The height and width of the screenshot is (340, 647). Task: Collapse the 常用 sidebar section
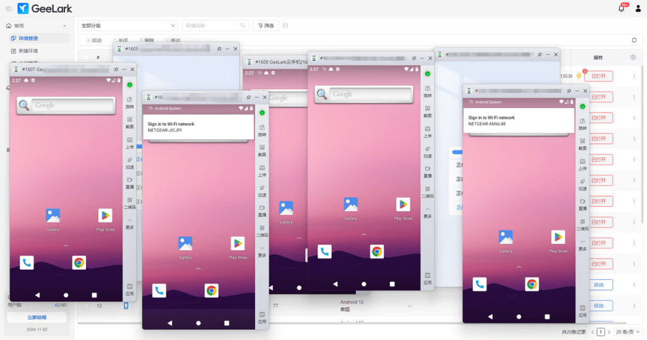point(64,26)
